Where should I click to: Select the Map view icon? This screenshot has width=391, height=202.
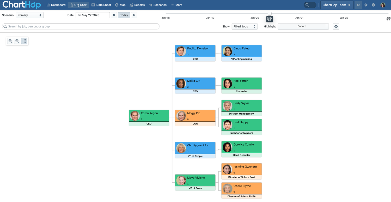117,5
